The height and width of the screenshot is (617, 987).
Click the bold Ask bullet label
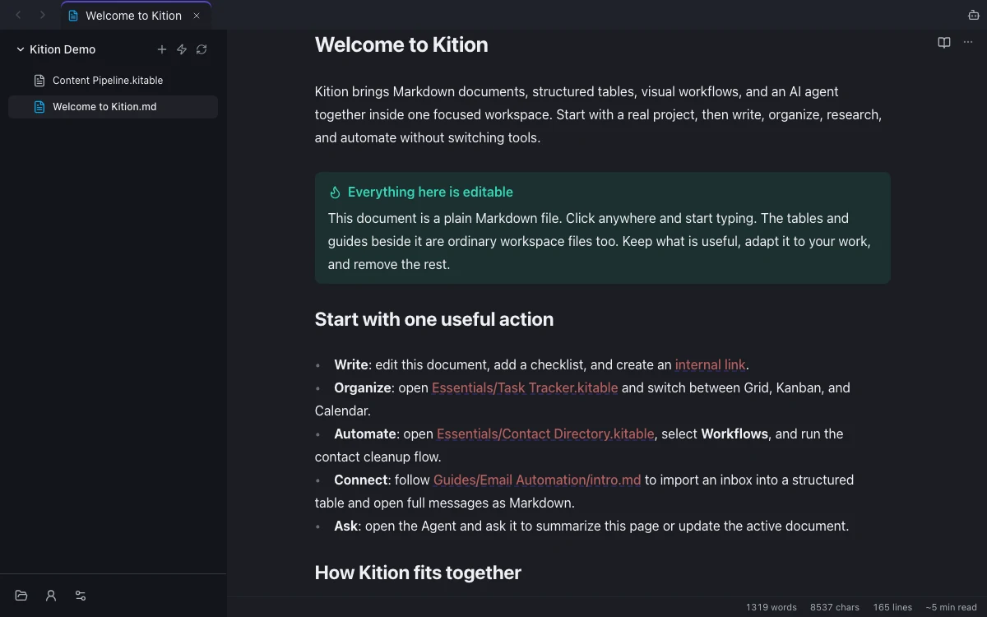(346, 526)
